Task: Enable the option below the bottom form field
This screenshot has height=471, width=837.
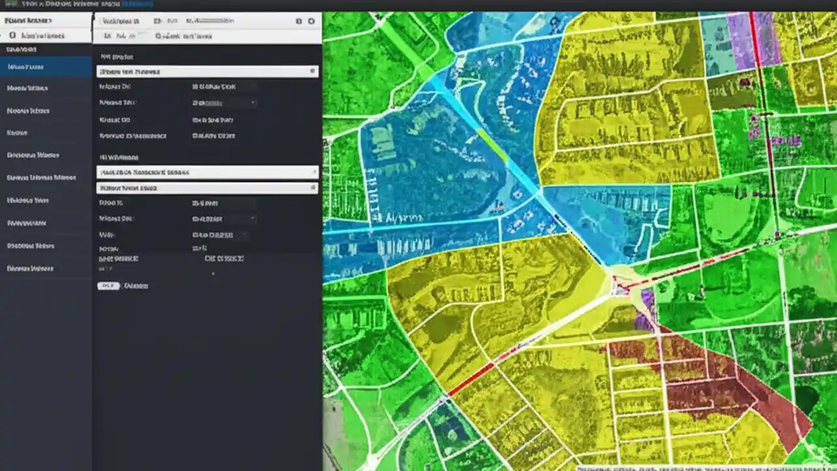Action: [x=213, y=273]
